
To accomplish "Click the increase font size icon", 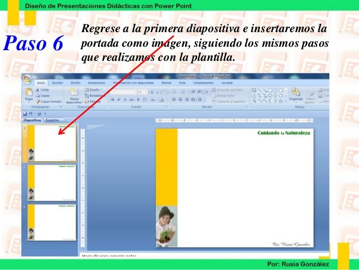I will (x=151, y=92).
